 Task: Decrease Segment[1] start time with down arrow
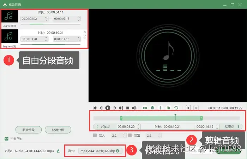(46, 20)
